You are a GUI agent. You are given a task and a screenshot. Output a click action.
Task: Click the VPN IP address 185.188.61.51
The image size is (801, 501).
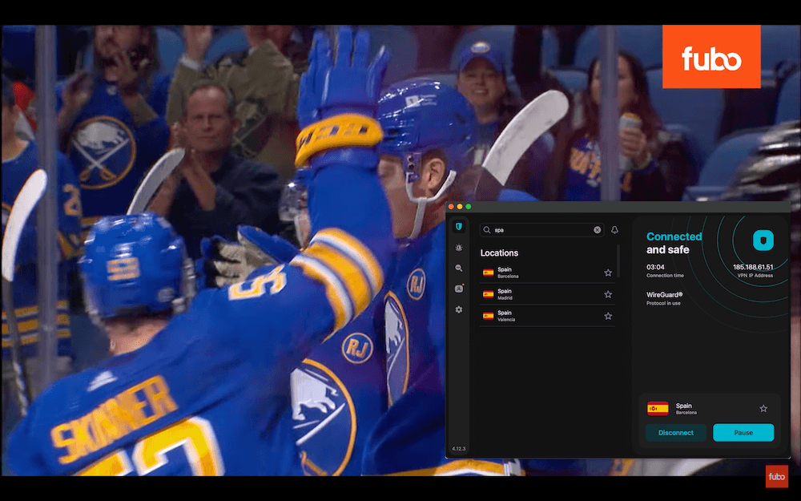(753, 267)
